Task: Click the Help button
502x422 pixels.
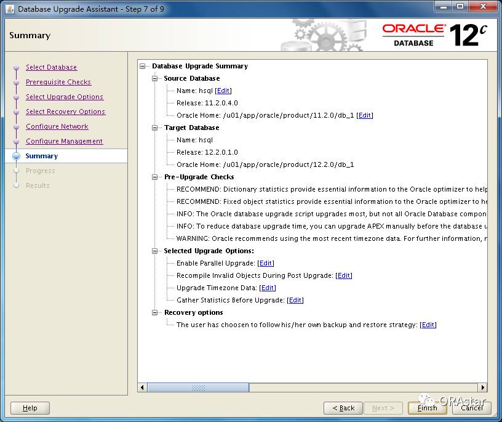Action: [30, 408]
